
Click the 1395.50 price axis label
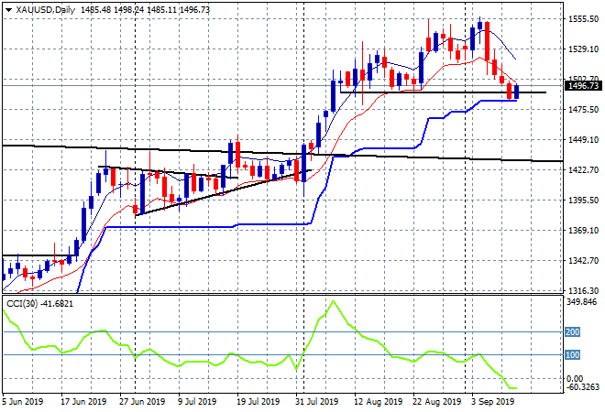[583, 200]
